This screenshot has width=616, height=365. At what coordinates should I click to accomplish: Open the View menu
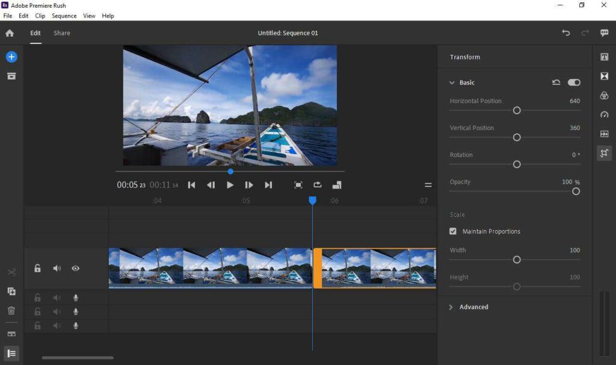point(89,16)
